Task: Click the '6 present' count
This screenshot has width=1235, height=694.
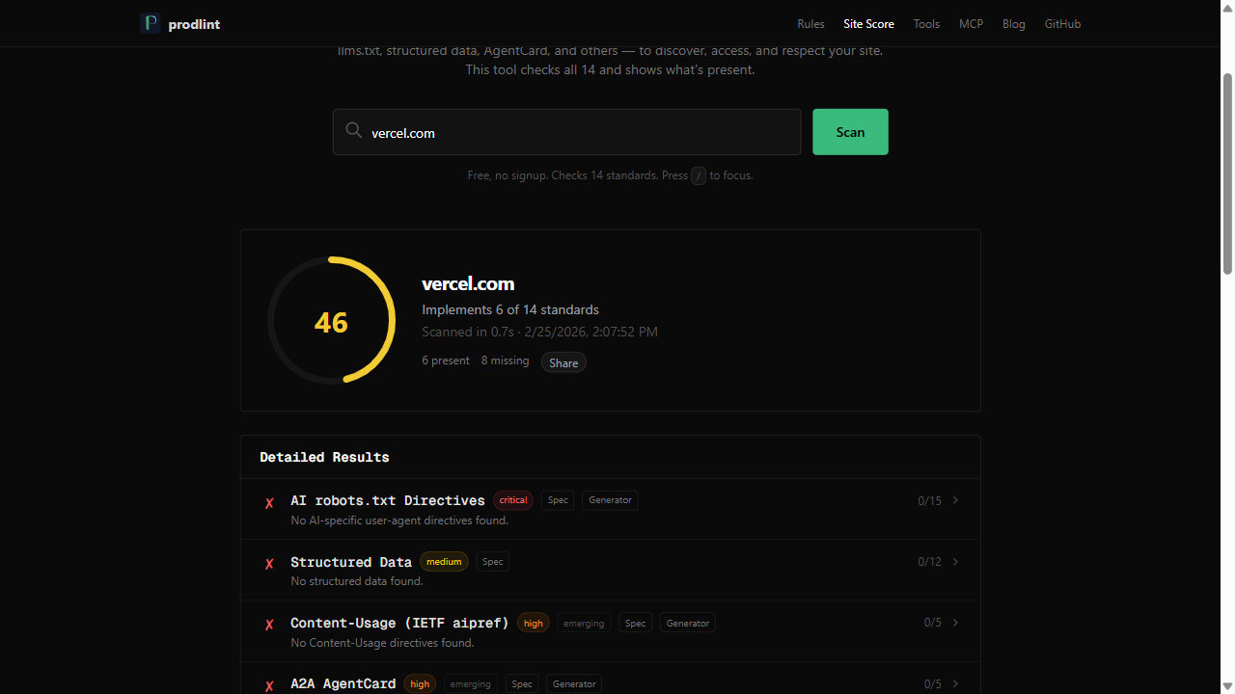Action: click(446, 360)
